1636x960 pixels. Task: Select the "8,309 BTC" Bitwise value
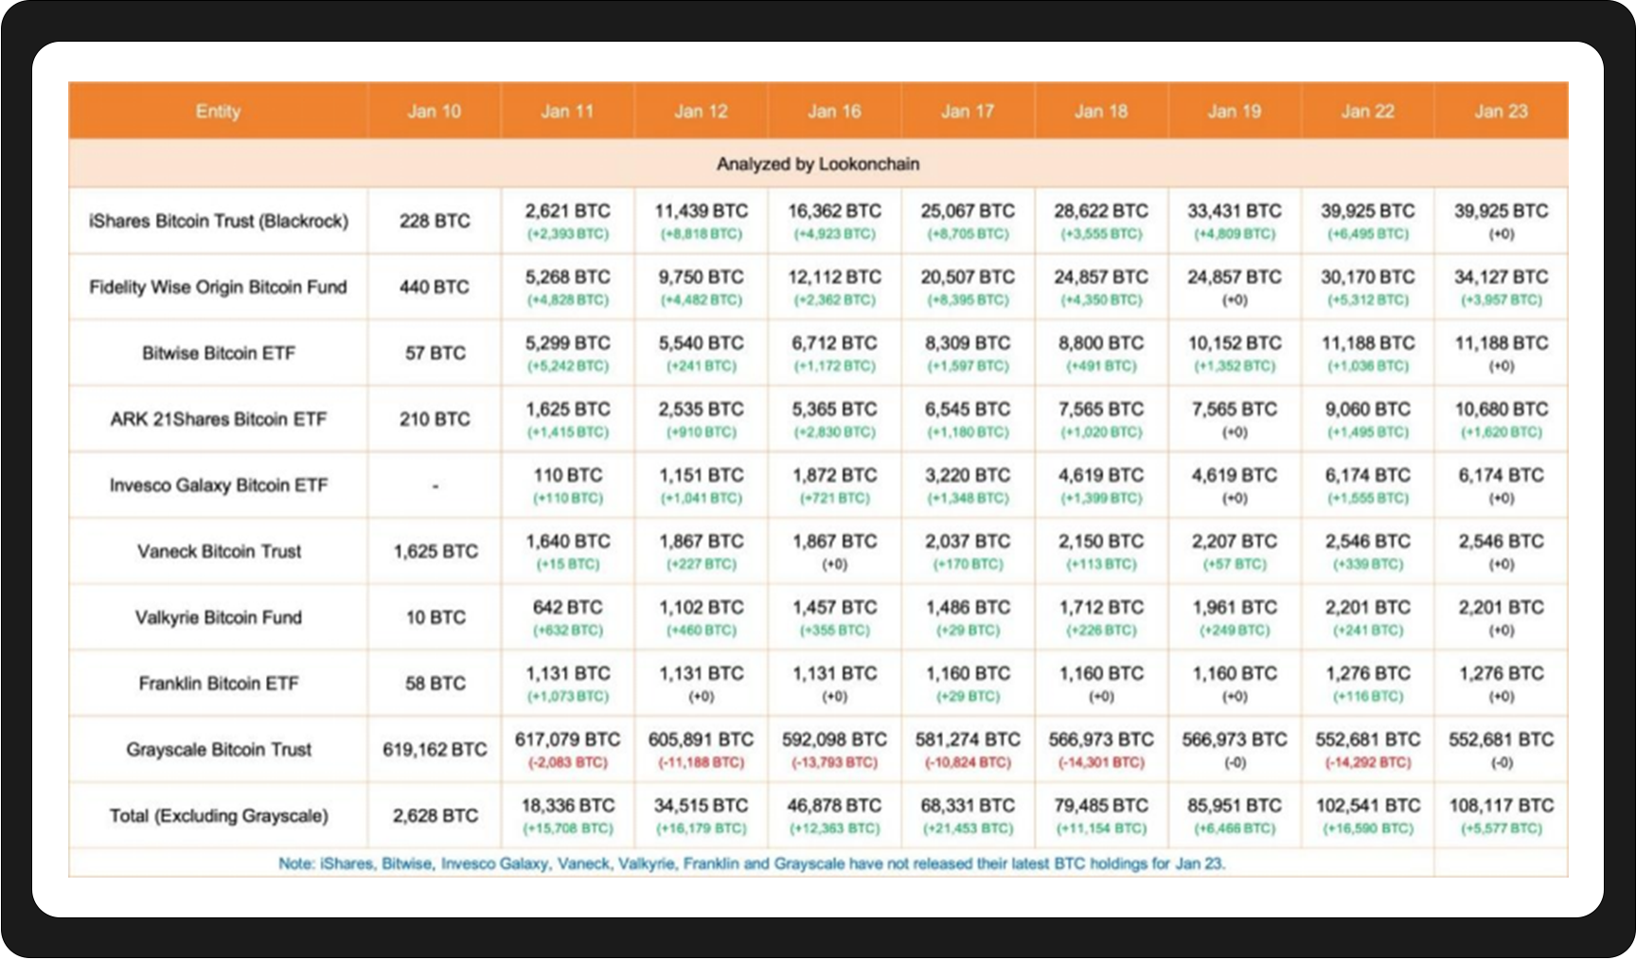968,343
